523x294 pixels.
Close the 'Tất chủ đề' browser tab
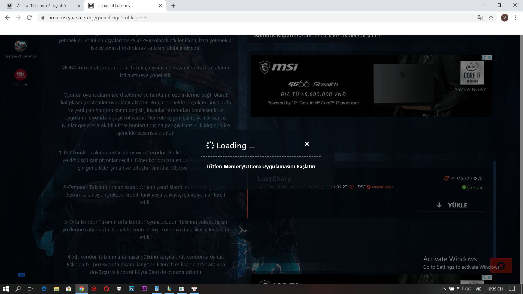(x=79, y=6)
